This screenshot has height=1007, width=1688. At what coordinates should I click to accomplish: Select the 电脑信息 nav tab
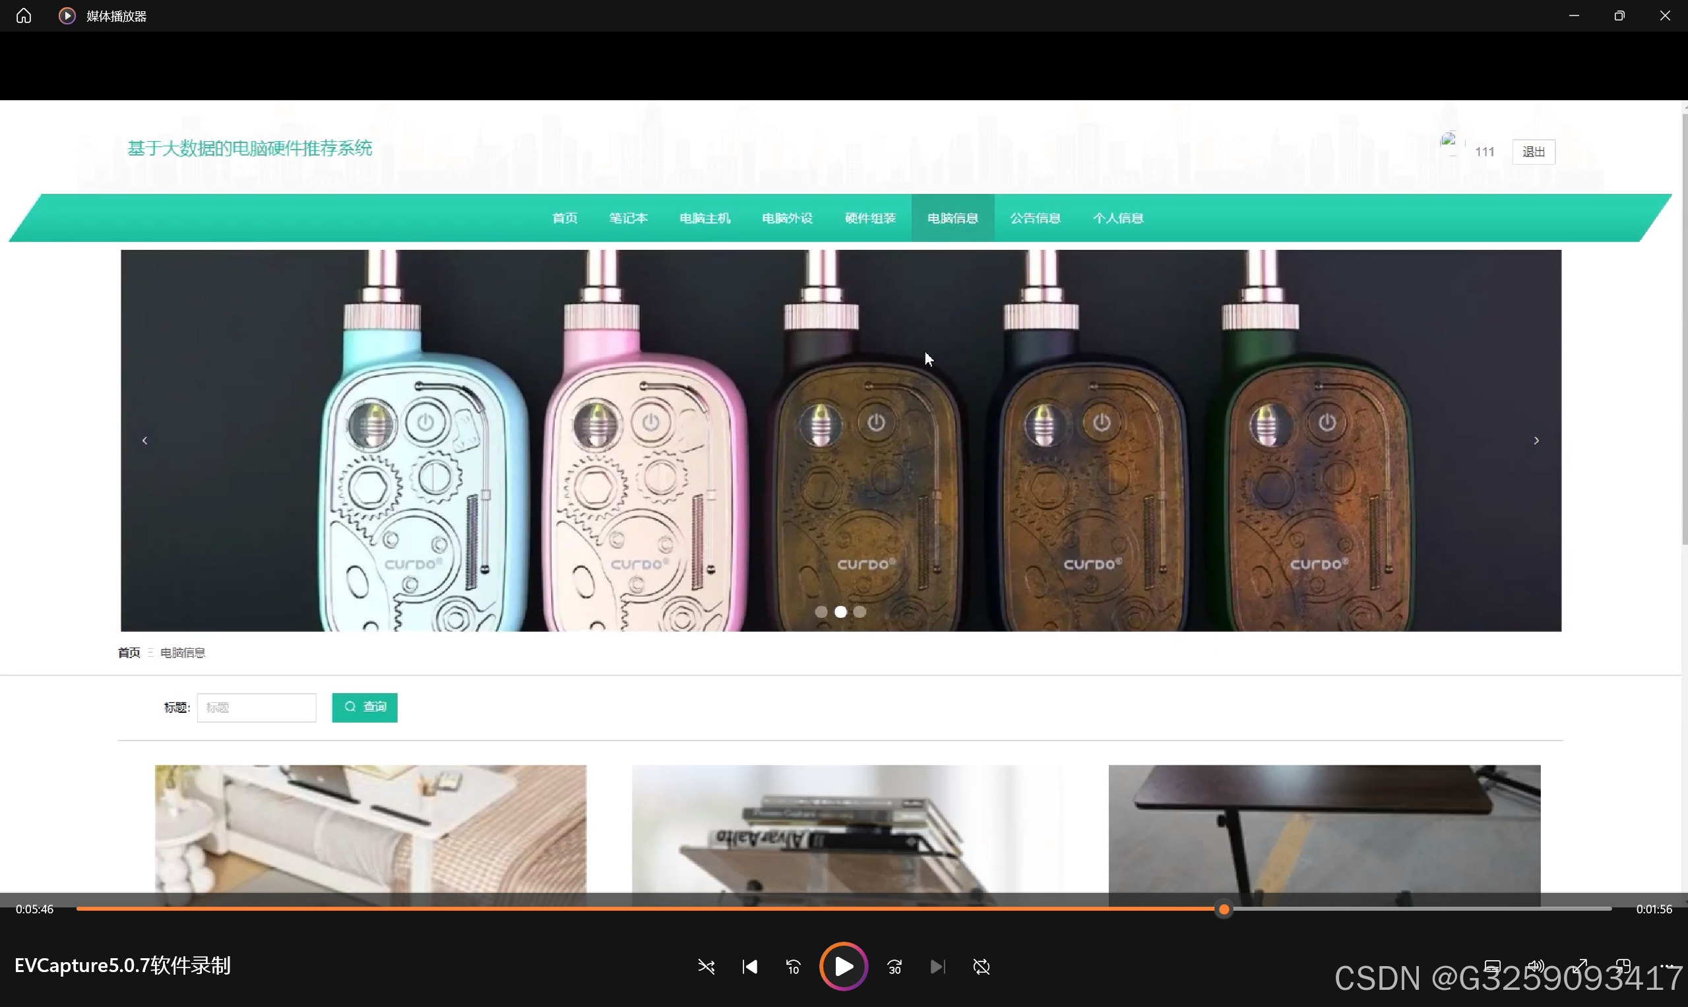[x=953, y=218]
